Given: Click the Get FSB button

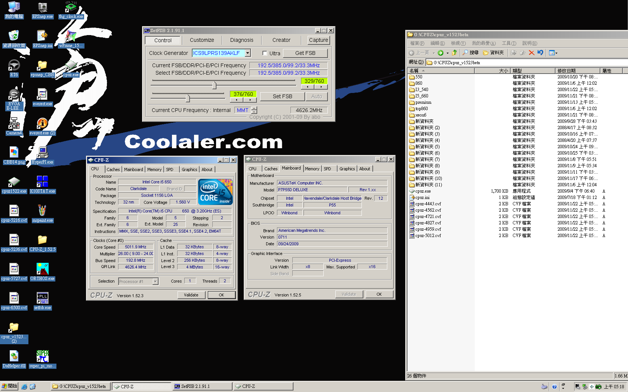Looking at the screenshot, I should coord(305,53).
